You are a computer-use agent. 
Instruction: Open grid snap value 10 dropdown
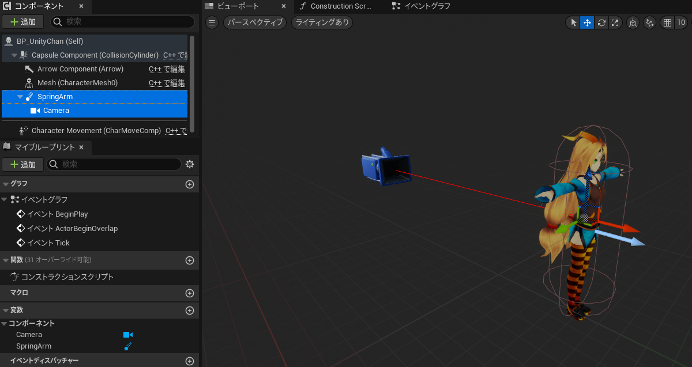point(681,22)
